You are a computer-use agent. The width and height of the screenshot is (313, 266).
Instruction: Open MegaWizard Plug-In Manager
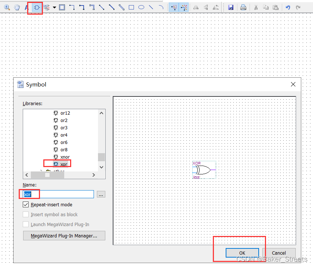64,236
